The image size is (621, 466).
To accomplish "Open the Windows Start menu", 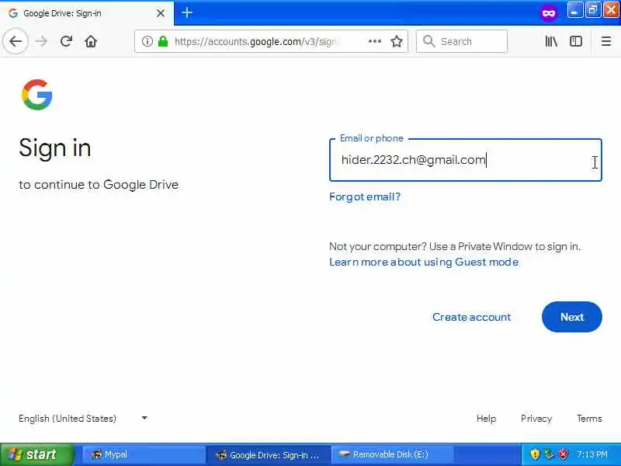I will (x=36, y=454).
